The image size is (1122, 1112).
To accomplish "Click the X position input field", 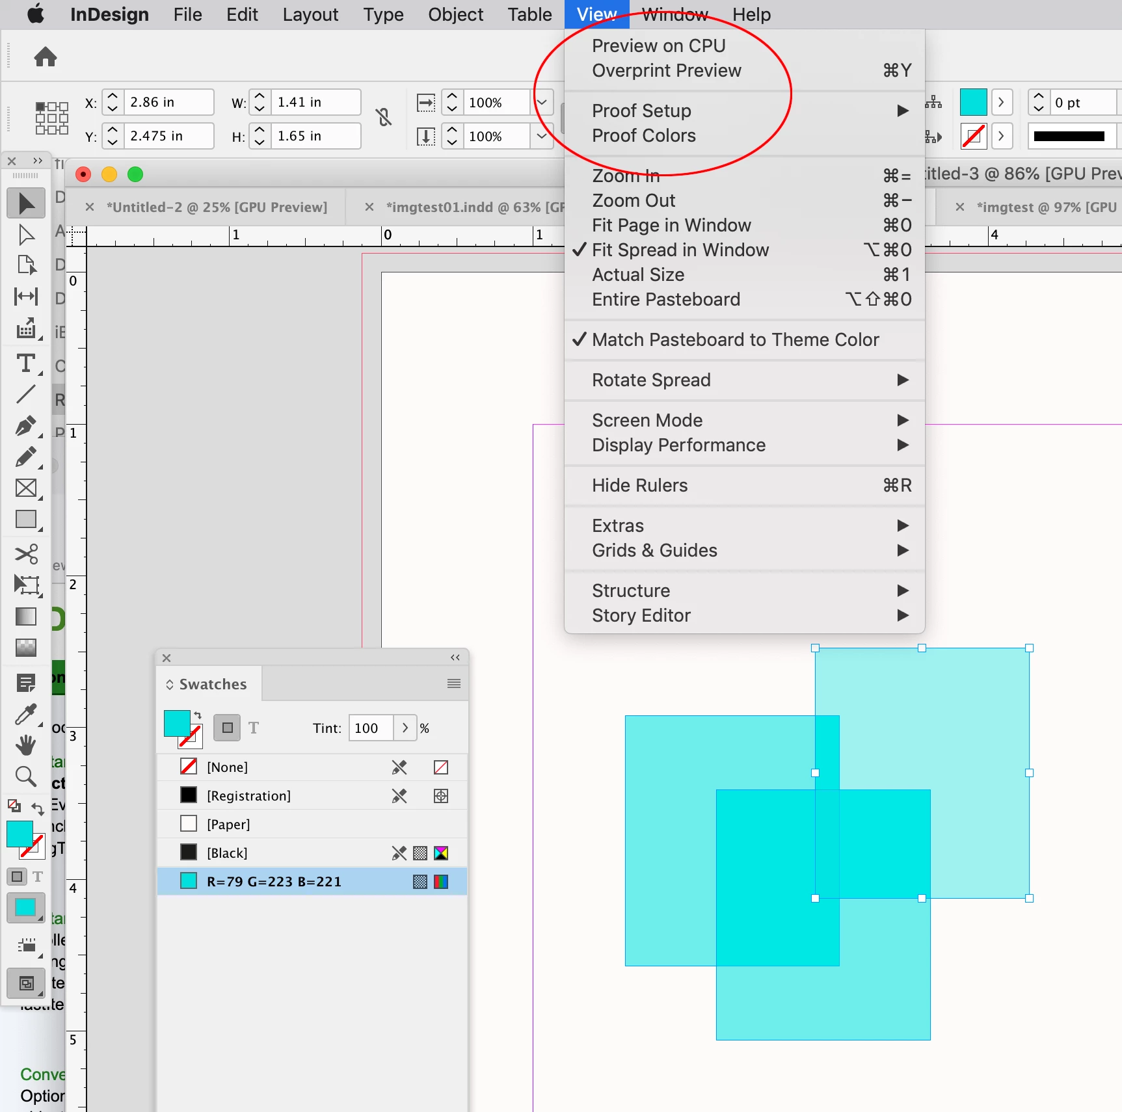I will pyautogui.click(x=168, y=102).
